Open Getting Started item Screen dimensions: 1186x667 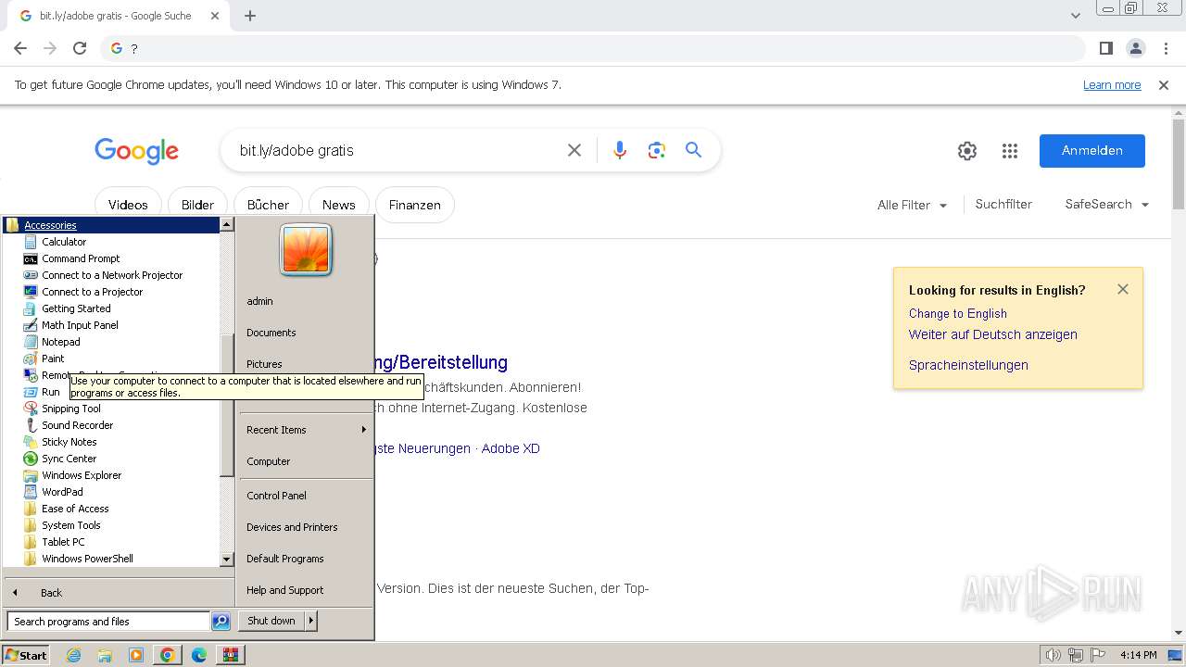[76, 308]
